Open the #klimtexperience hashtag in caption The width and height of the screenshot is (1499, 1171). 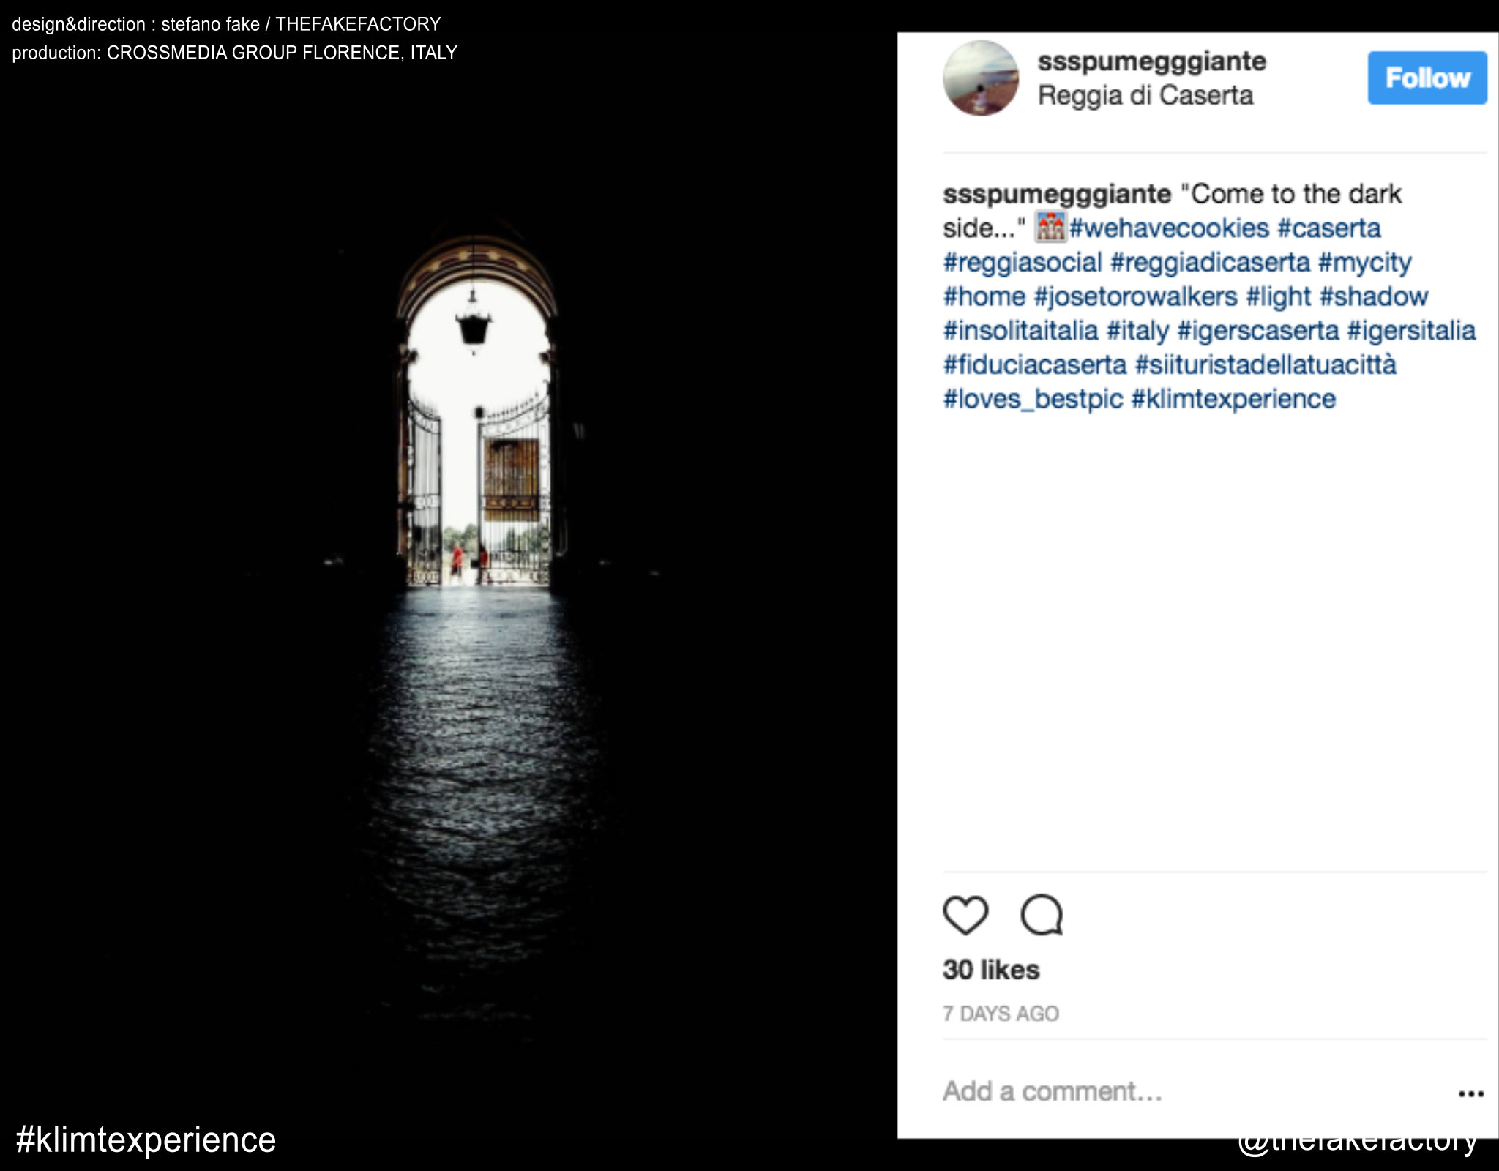1233,399
